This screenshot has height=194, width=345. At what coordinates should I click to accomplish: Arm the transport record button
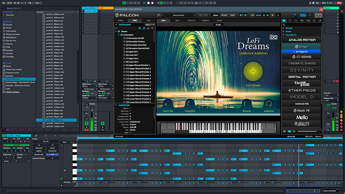coord(152,3)
